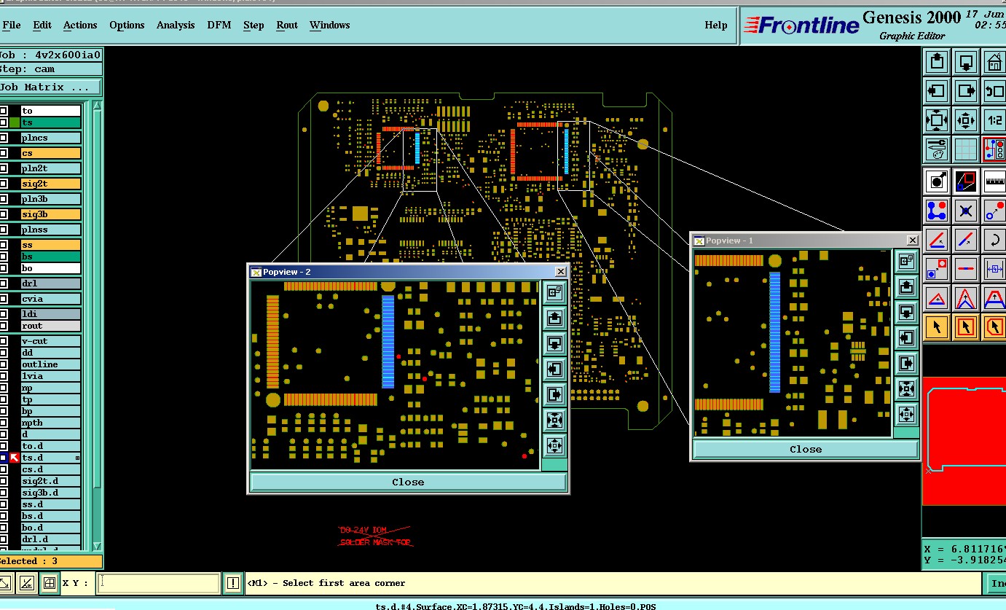This screenshot has width=1006, height=610.
Task: Click the X Y coordinate input field
Action: click(159, 583)
